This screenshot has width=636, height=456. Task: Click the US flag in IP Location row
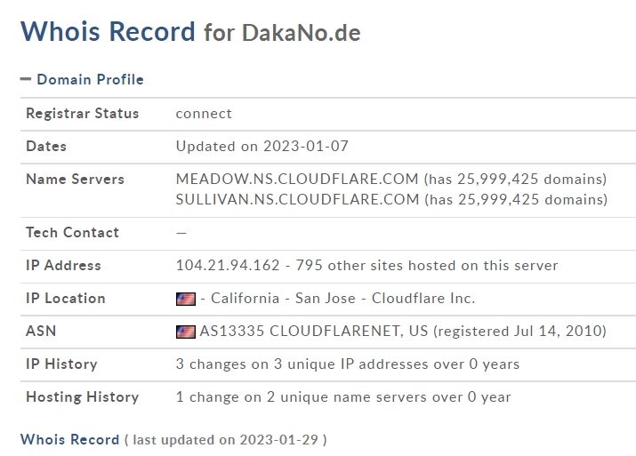186,300
